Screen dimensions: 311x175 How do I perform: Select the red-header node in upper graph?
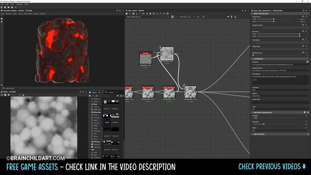pyautogui.click(x=146, y=58)
